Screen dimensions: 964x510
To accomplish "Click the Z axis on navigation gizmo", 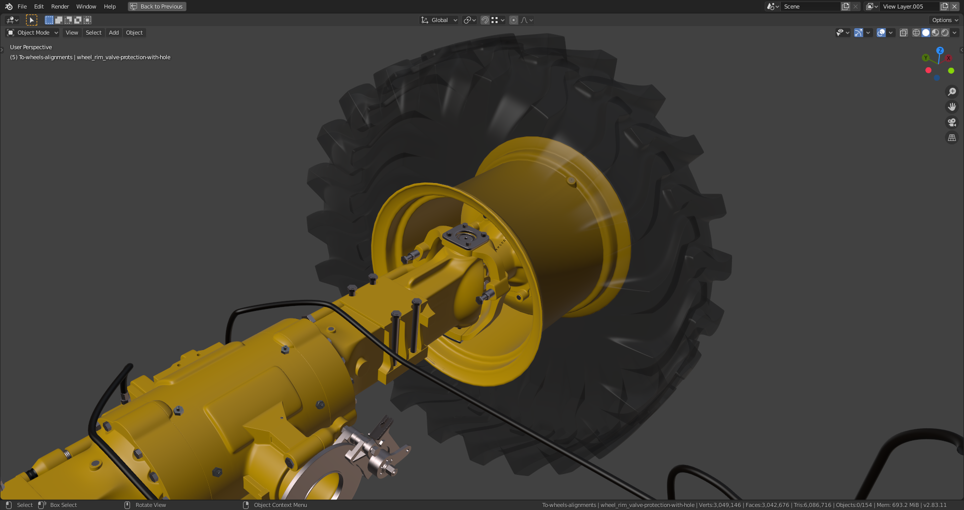I will point(940,51).
